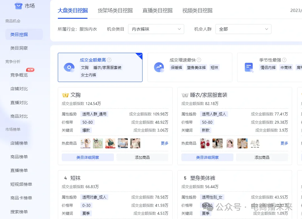Click the gold crown icon beside 文胸
Viewport: 302px width, 219px height.
(x=65, y=95)
